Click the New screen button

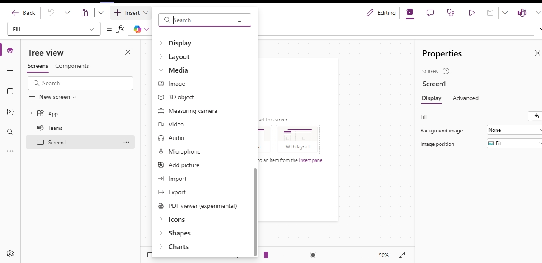pos(53,97)
